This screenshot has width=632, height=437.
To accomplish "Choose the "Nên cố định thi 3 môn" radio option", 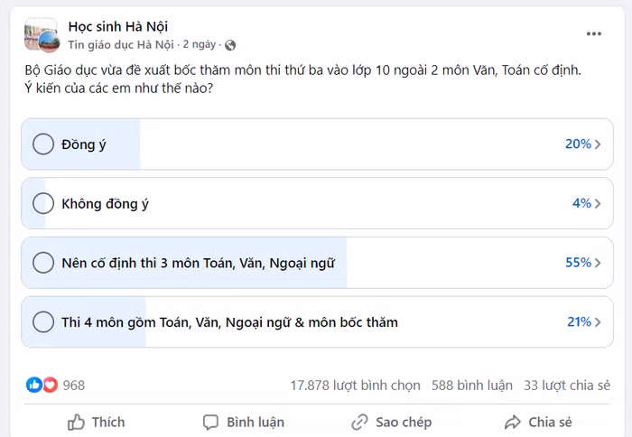I will pos(42,263).
